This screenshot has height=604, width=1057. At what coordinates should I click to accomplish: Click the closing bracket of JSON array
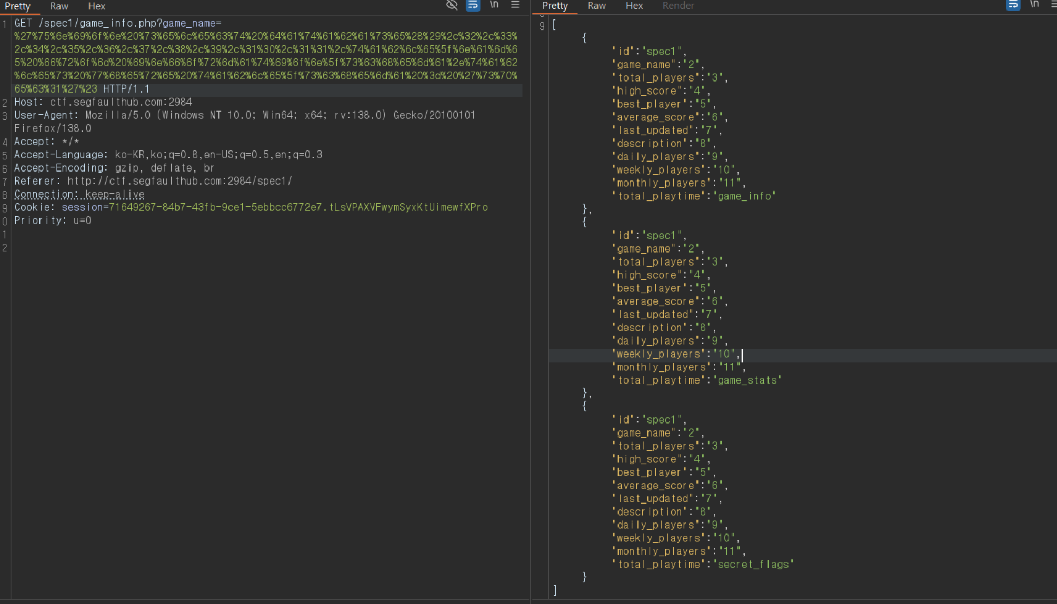click(x=555, y=590)
